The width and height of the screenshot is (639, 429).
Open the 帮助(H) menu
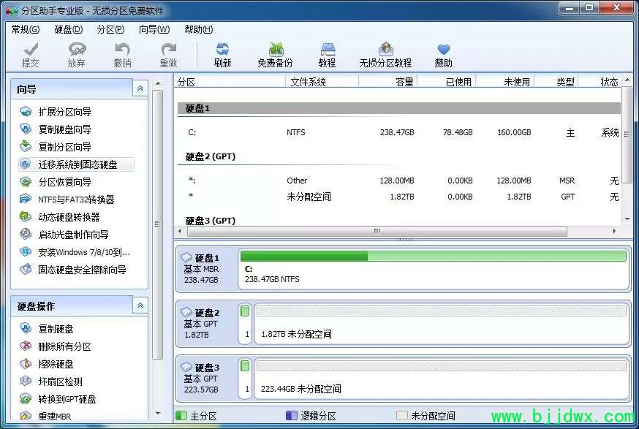198,29
